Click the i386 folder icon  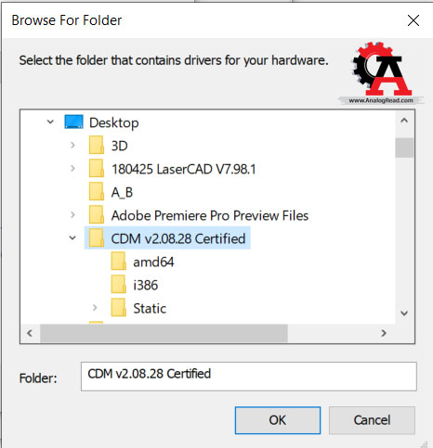click(x=119, y=285)
